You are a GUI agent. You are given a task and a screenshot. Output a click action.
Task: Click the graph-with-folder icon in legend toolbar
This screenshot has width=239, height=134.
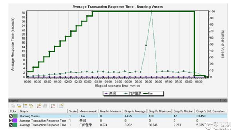[39, 106]
